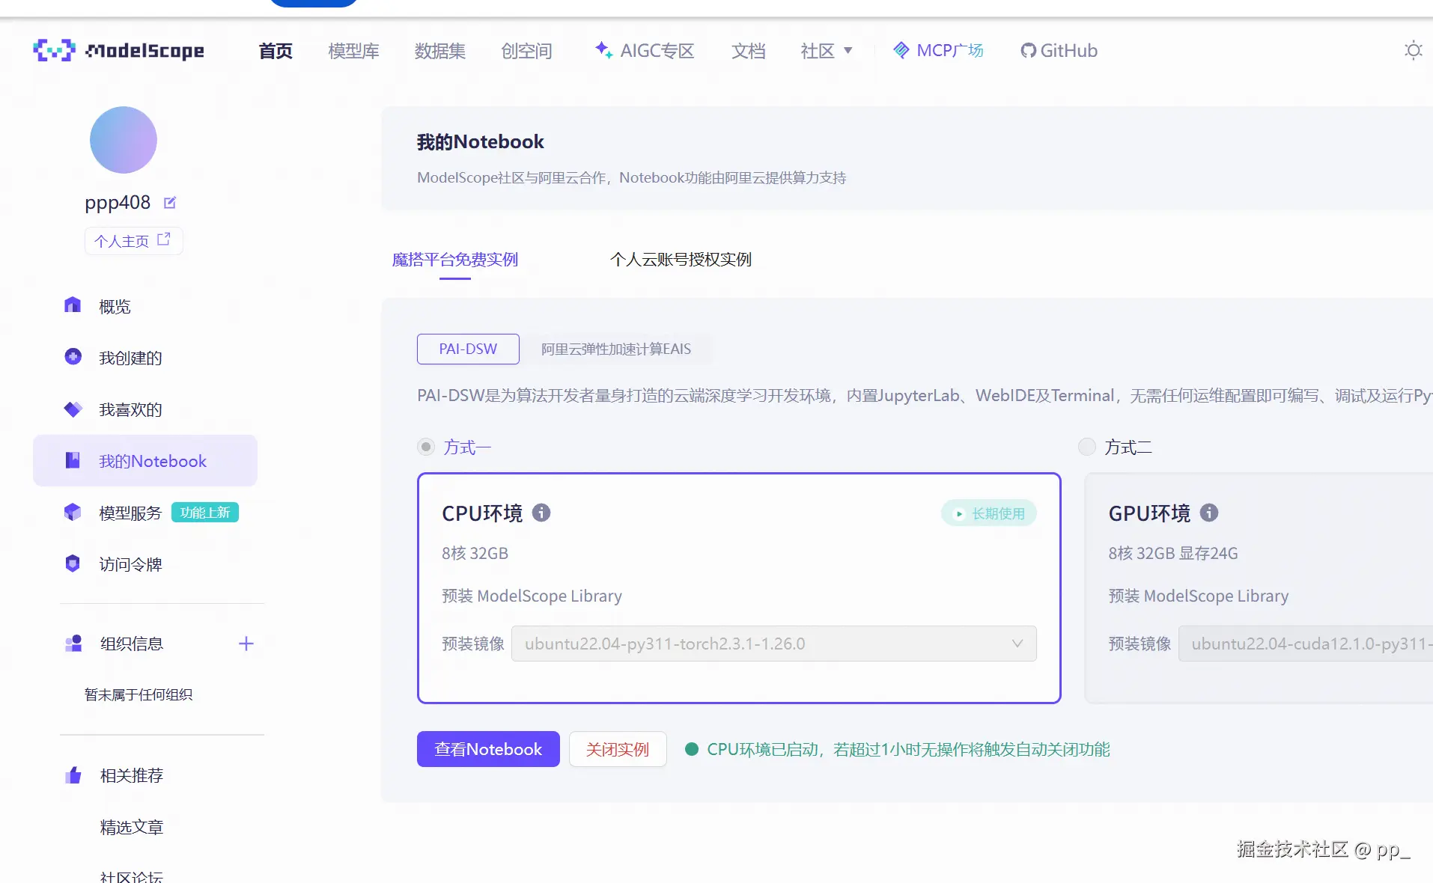
Task: Open the 个人主页 external link
Action: pos(133,241)
